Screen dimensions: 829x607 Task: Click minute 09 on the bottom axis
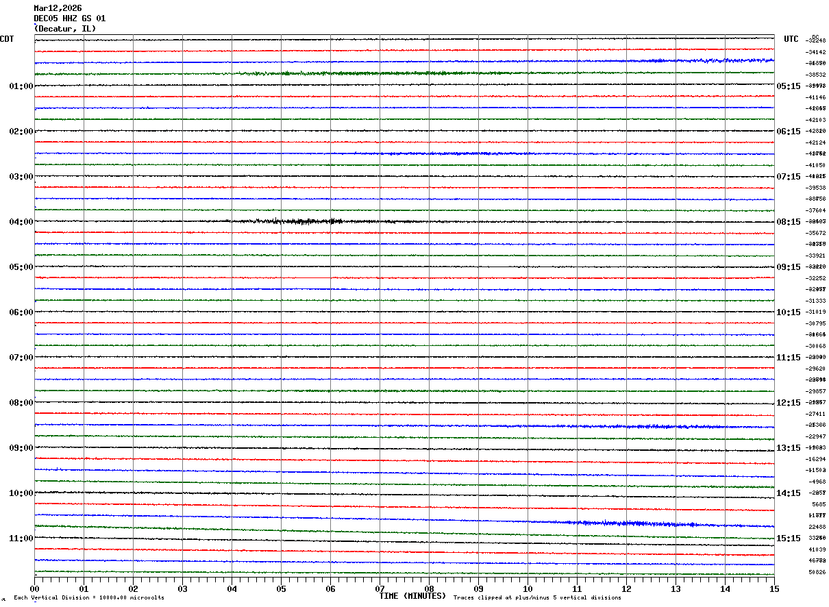point(478,589)
